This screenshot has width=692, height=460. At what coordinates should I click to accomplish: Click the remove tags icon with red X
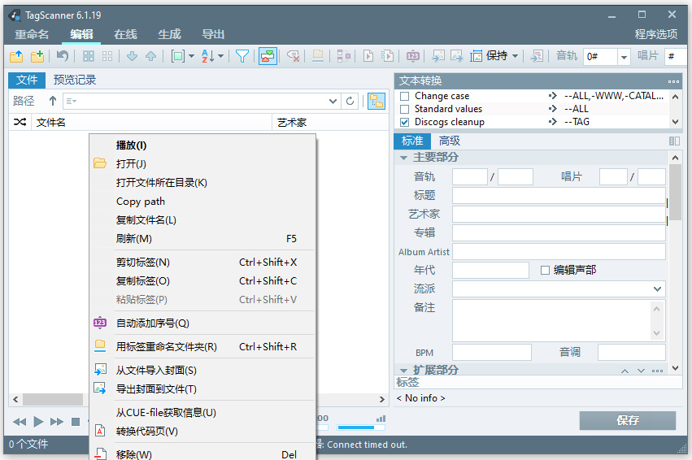pos(294,56)
